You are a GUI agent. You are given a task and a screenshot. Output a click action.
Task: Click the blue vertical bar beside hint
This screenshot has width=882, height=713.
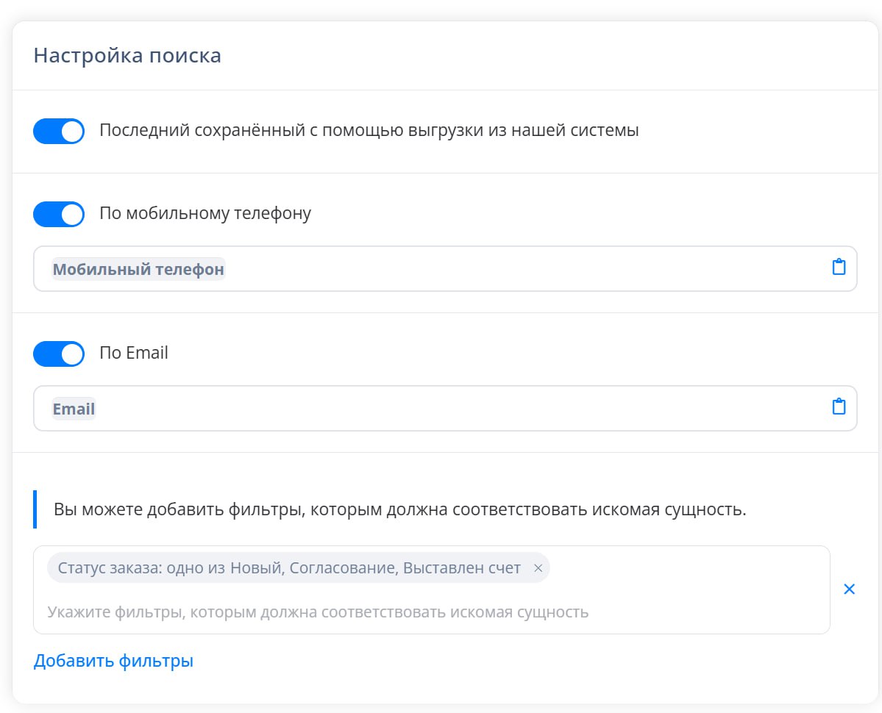(35, 509)
